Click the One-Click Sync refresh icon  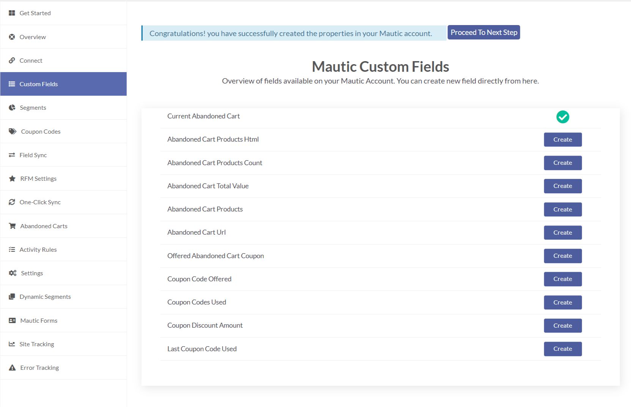tap(12, 202)
